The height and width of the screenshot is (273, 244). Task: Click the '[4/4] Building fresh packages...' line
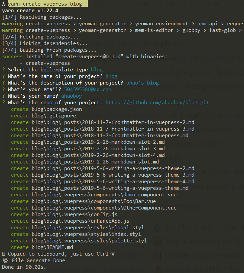coord(49,50)
